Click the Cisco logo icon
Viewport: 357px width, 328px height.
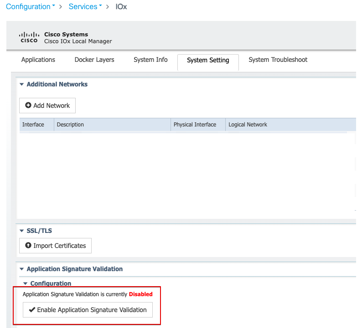[x=29, y=37]
